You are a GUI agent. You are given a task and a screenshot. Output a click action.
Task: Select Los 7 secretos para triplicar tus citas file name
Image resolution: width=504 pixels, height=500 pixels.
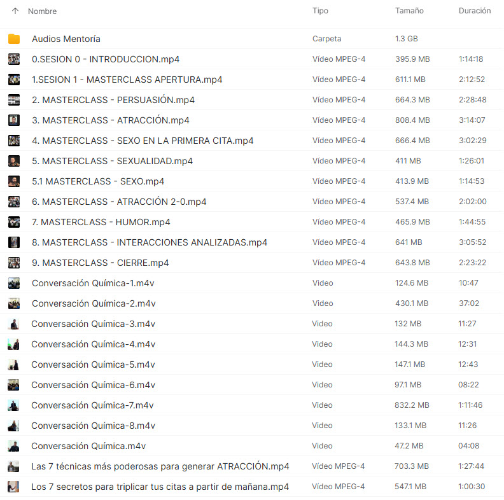pos(160,487)
